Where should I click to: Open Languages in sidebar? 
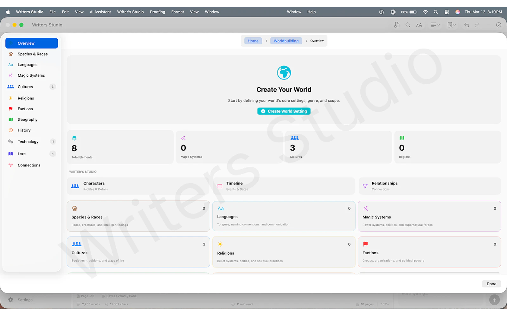click(x=32, y=65)
